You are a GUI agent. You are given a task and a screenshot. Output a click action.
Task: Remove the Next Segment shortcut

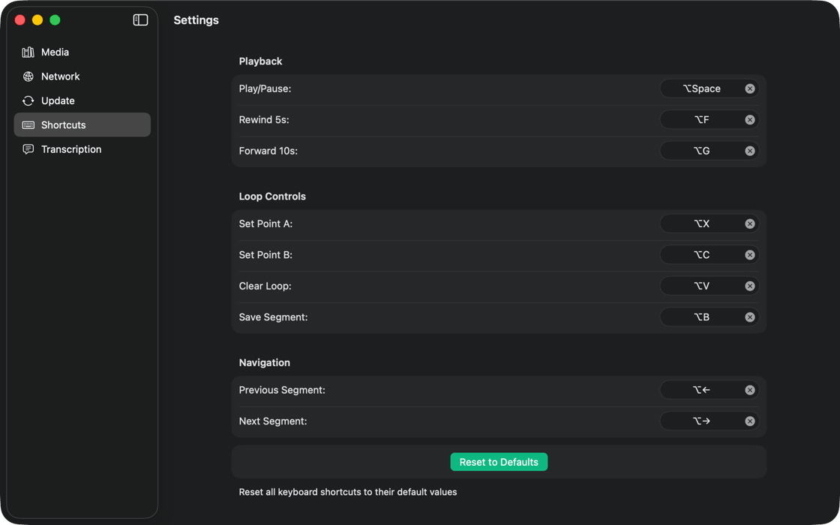(x=749, y=421)
